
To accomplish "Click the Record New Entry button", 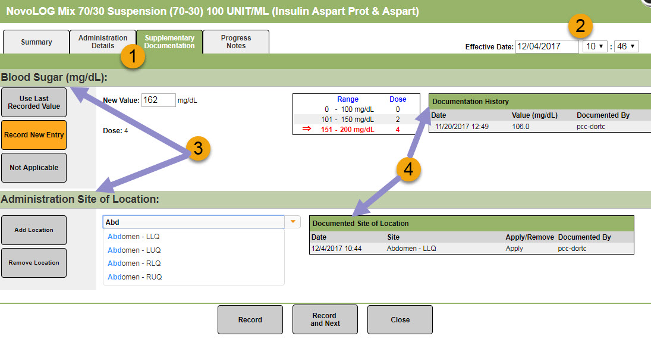I will click(x=34, y=135).
